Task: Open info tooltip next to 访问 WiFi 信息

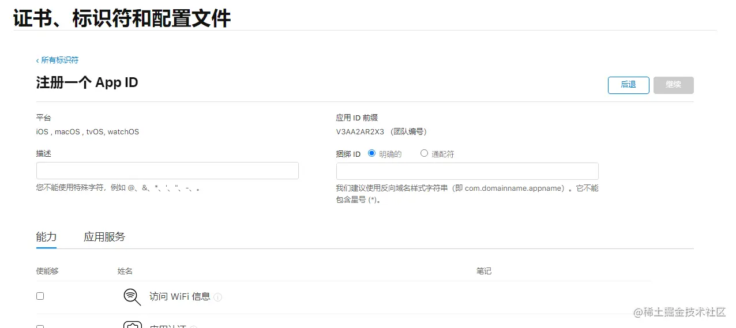Action: pyautogui.click(x=217, y=297)
